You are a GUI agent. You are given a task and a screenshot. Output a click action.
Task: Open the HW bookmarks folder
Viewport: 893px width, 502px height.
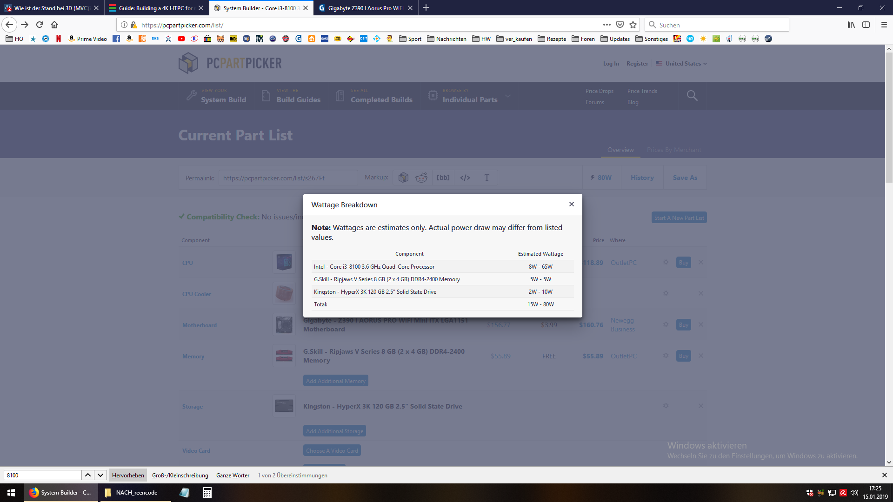481,39
